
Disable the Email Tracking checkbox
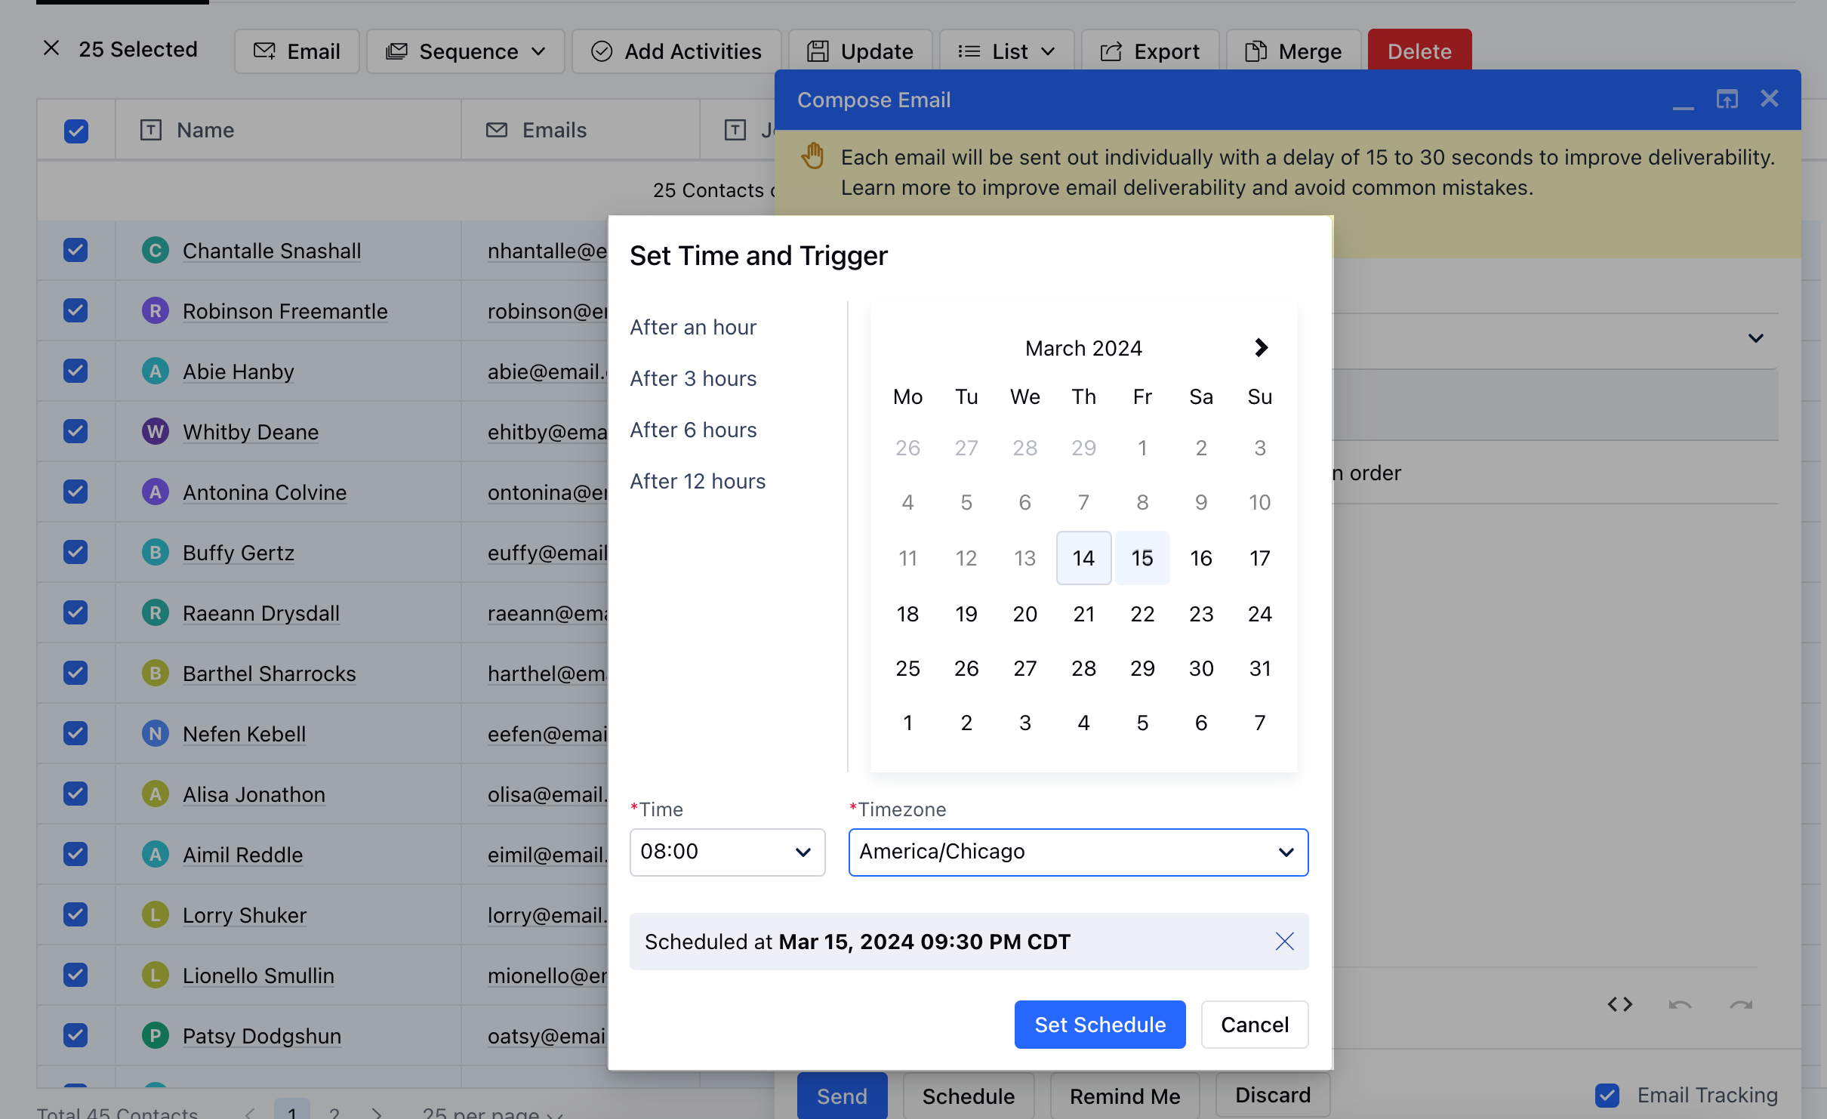click(1608, 1095)
